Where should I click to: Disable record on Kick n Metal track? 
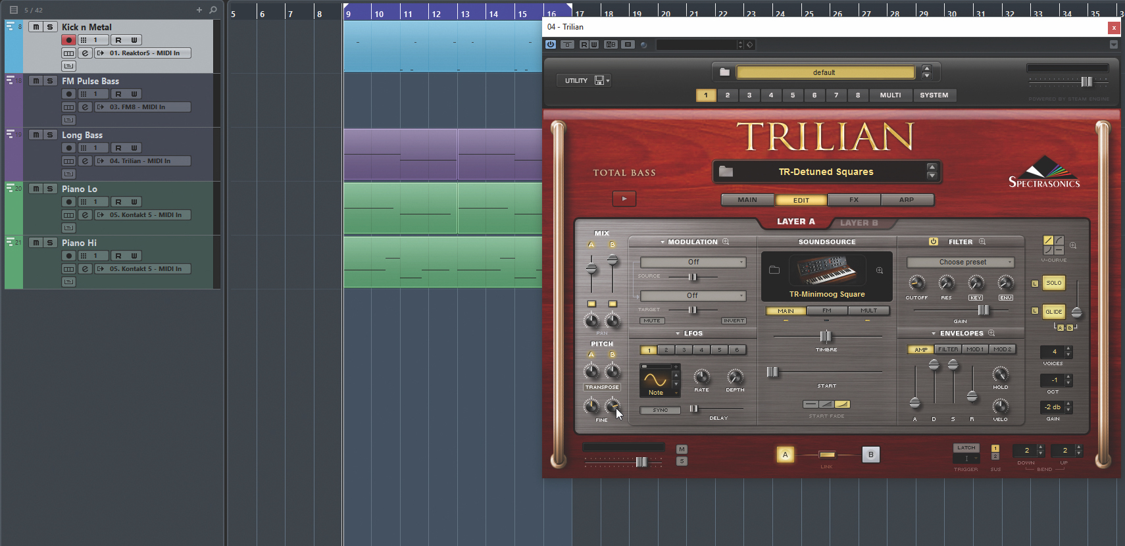click(x=68, y=40)
